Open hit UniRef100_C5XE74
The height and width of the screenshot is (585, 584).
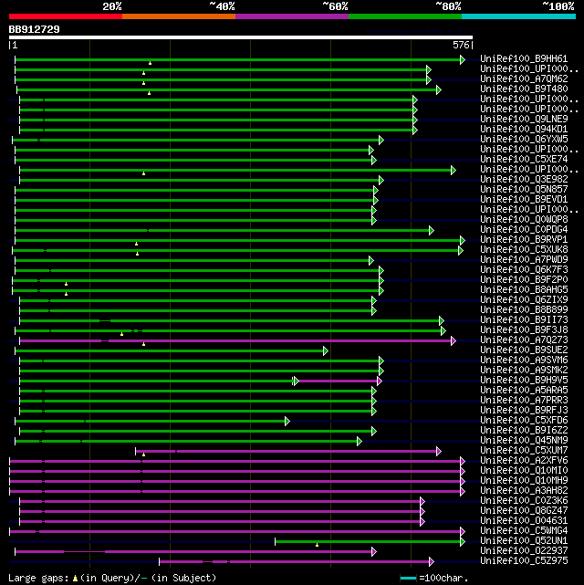coord(524,159)
